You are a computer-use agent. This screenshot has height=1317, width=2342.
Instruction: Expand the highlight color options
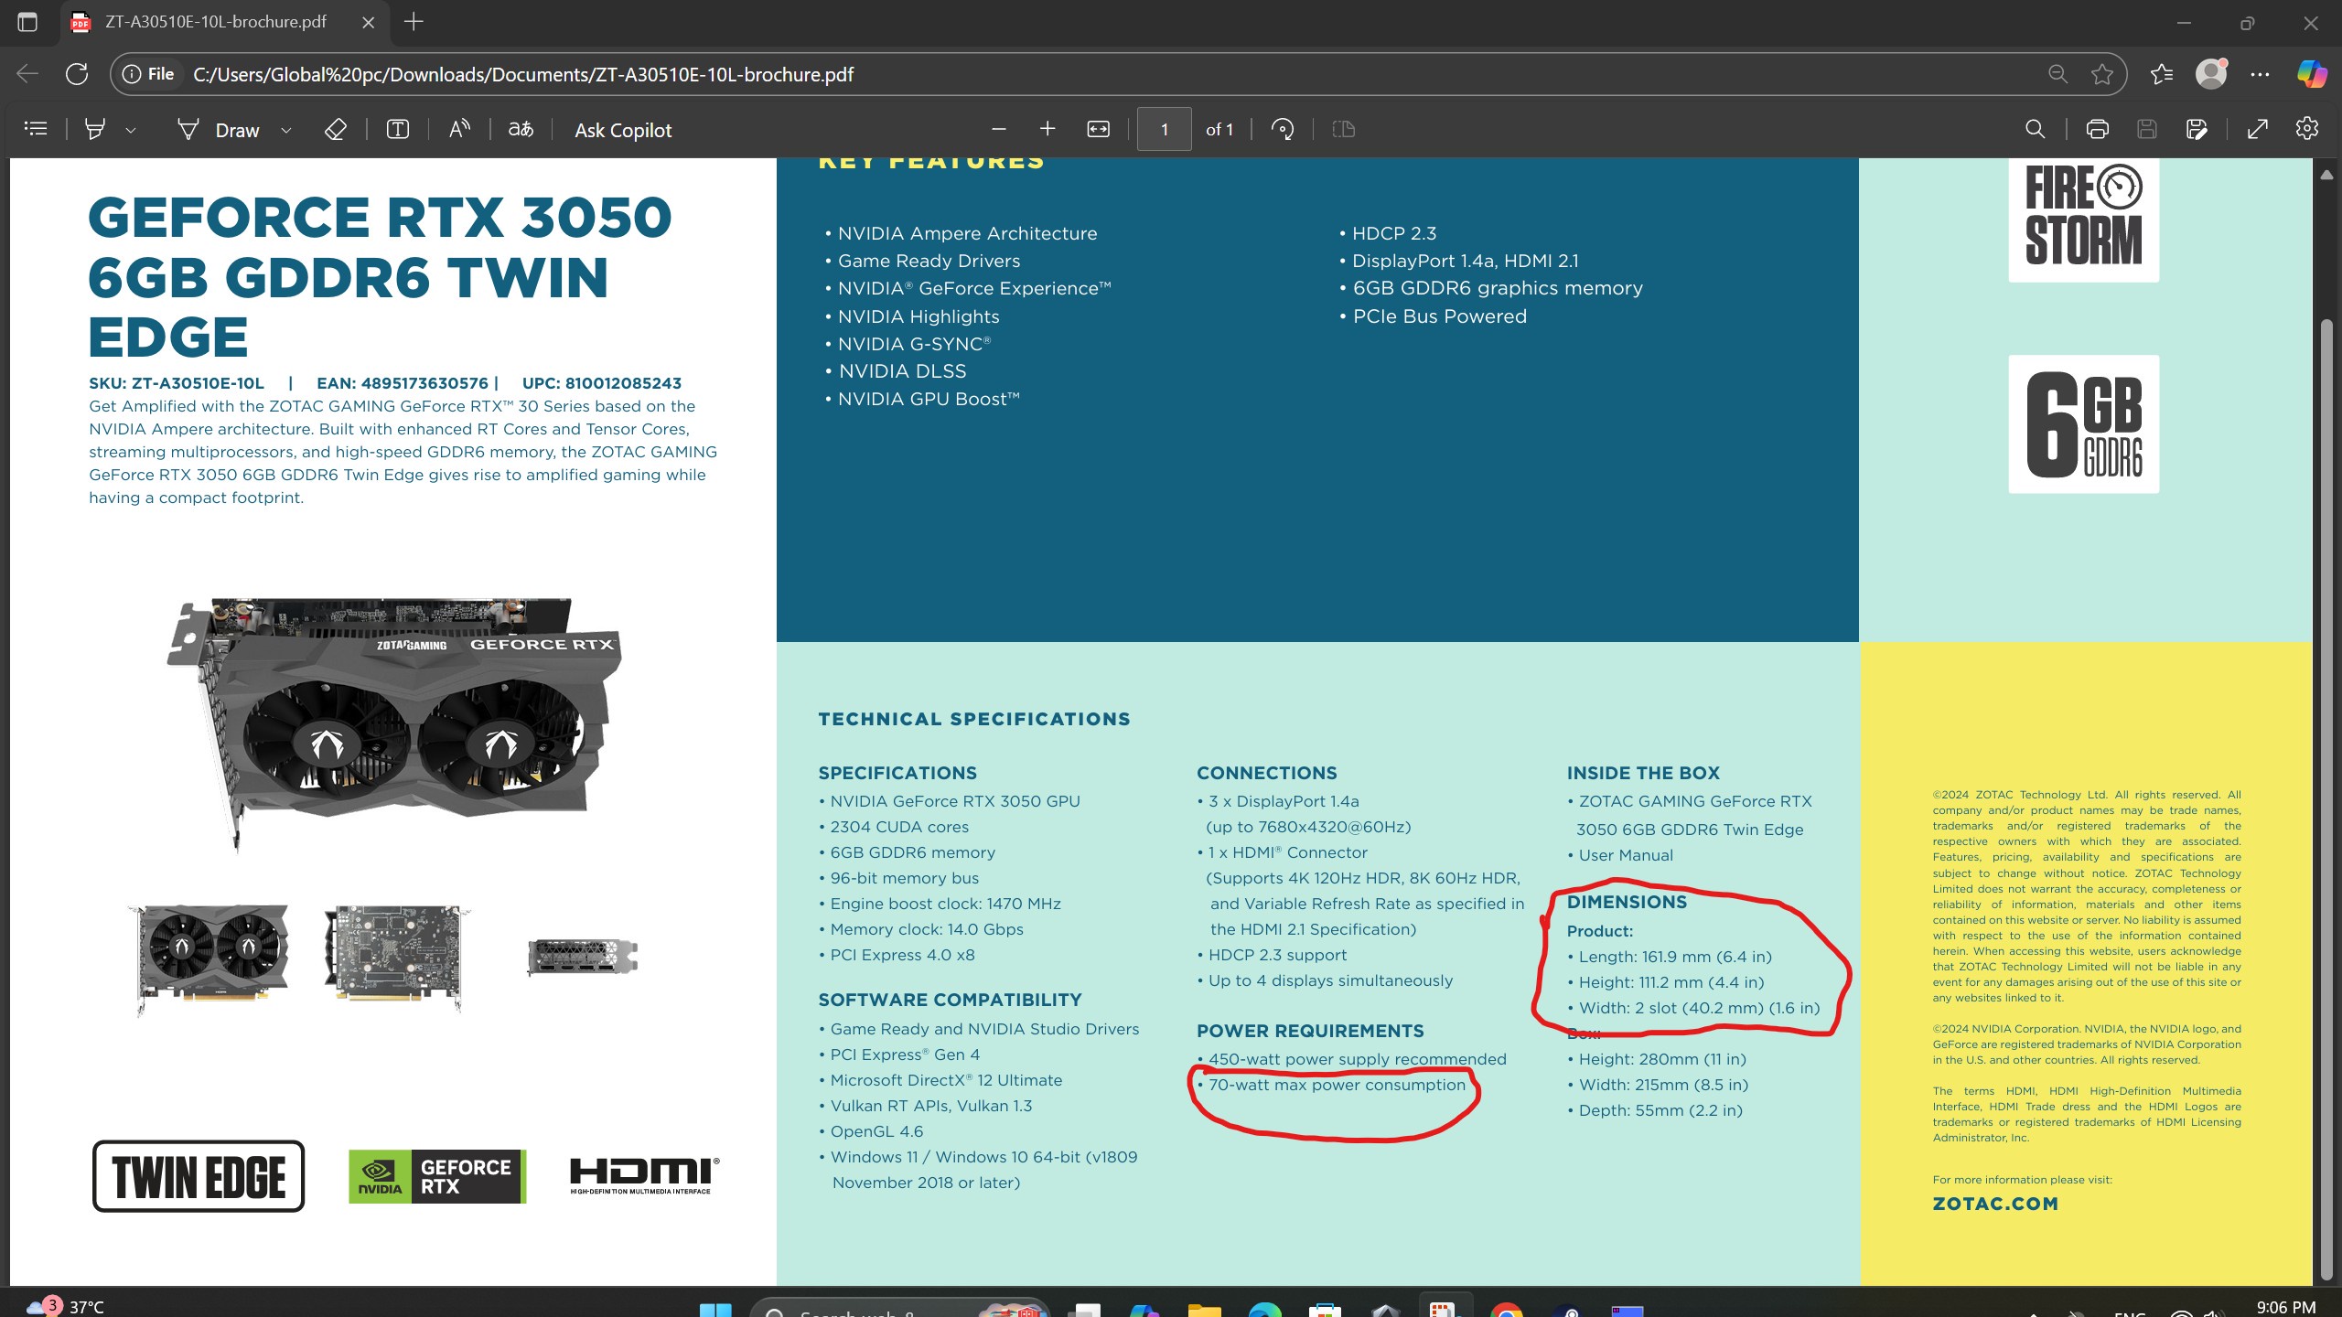pyautogui.click(x=131, y=130)
